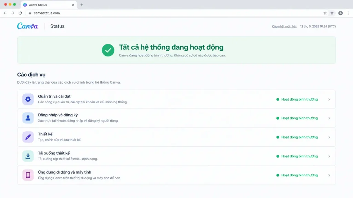Click the star icon next to the profile avatar
Viewport: 353px width, 198px height.
point(332,13)
